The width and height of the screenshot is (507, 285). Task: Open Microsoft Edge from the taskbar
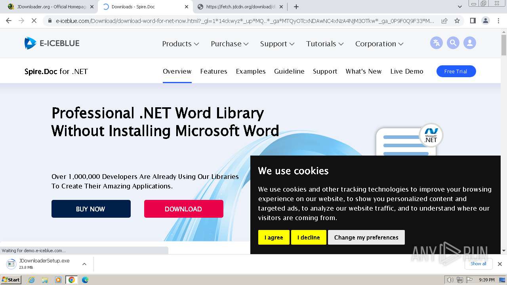point(85,280)
